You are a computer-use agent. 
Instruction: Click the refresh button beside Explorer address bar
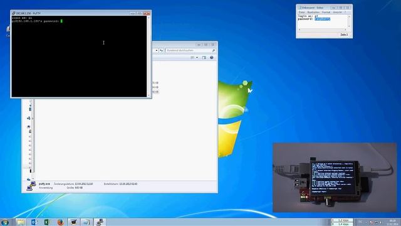coord(162,50)
